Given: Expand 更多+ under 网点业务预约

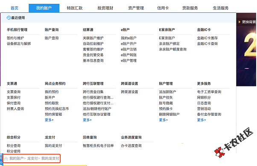Looking at the screenshot, I should pos(49,120).
